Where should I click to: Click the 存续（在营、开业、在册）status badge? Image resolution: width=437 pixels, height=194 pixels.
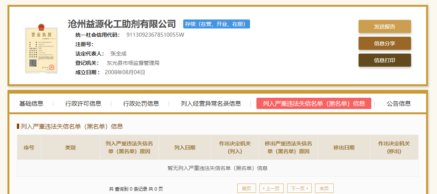pyautogui.click(x=217, y=24)
